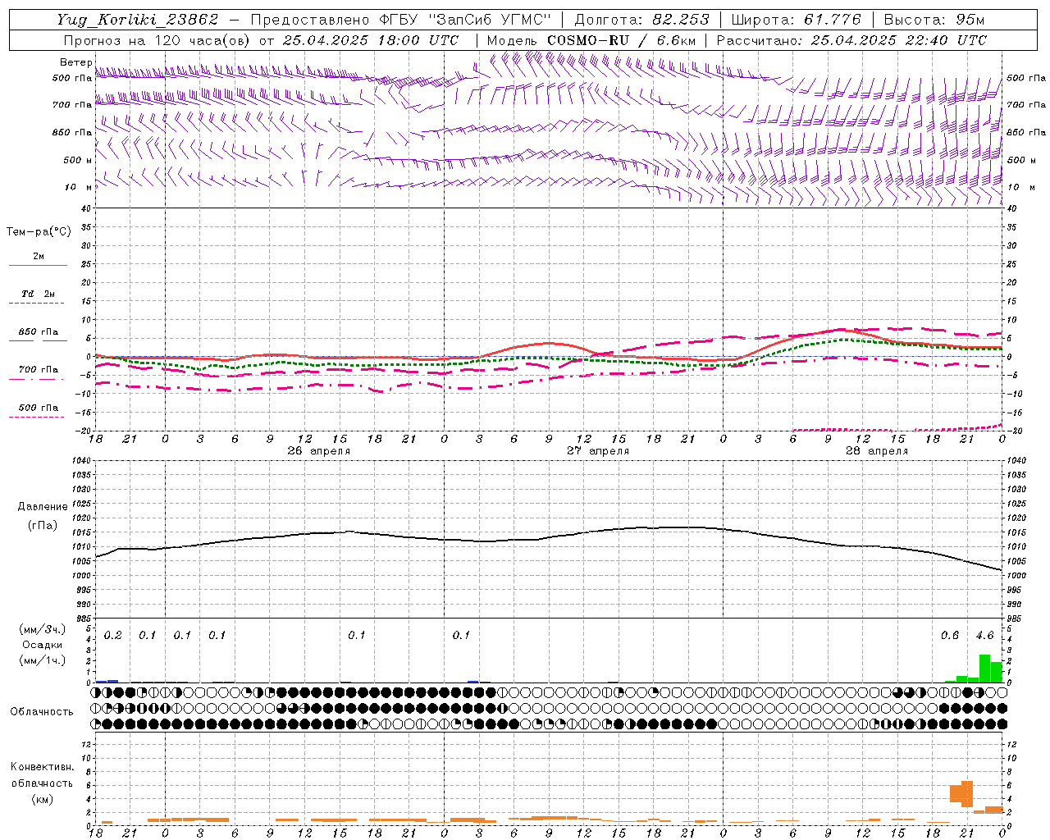Click the tall orange convective cloud bar
Viewport: 1050px width, 840px height.
click(x=967, y=793)
